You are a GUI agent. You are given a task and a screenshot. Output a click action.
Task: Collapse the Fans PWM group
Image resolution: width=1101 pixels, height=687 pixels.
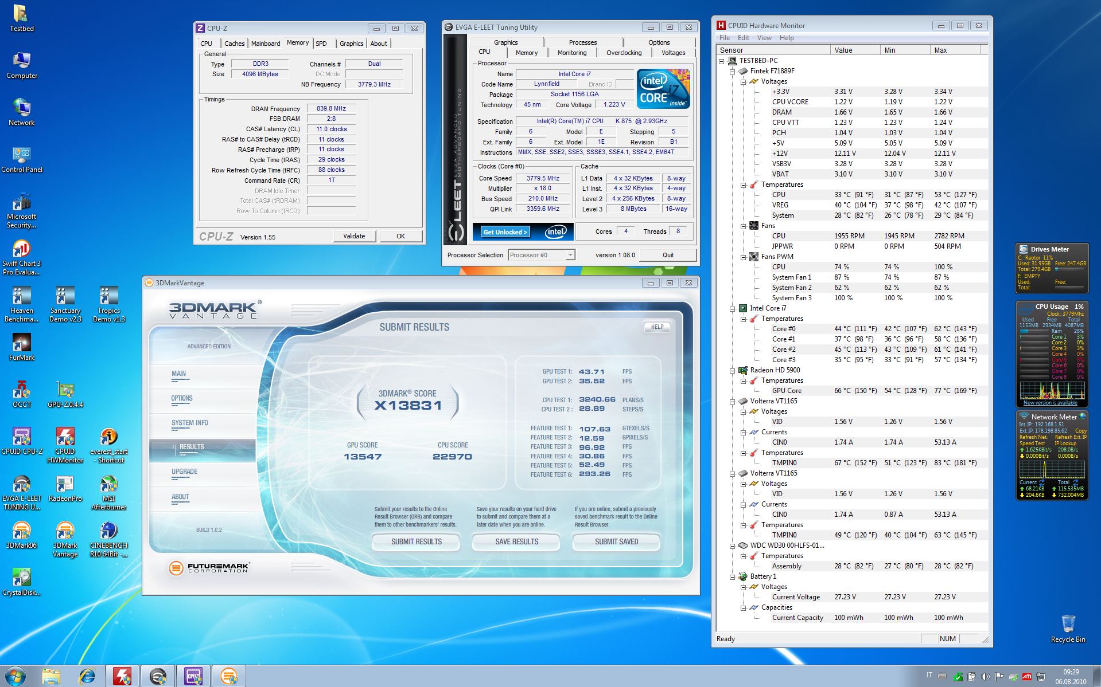point(743,257)
